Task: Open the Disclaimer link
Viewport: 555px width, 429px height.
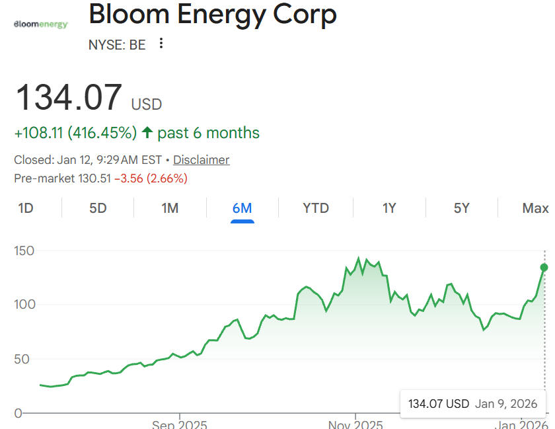Action: pos(201,160)
